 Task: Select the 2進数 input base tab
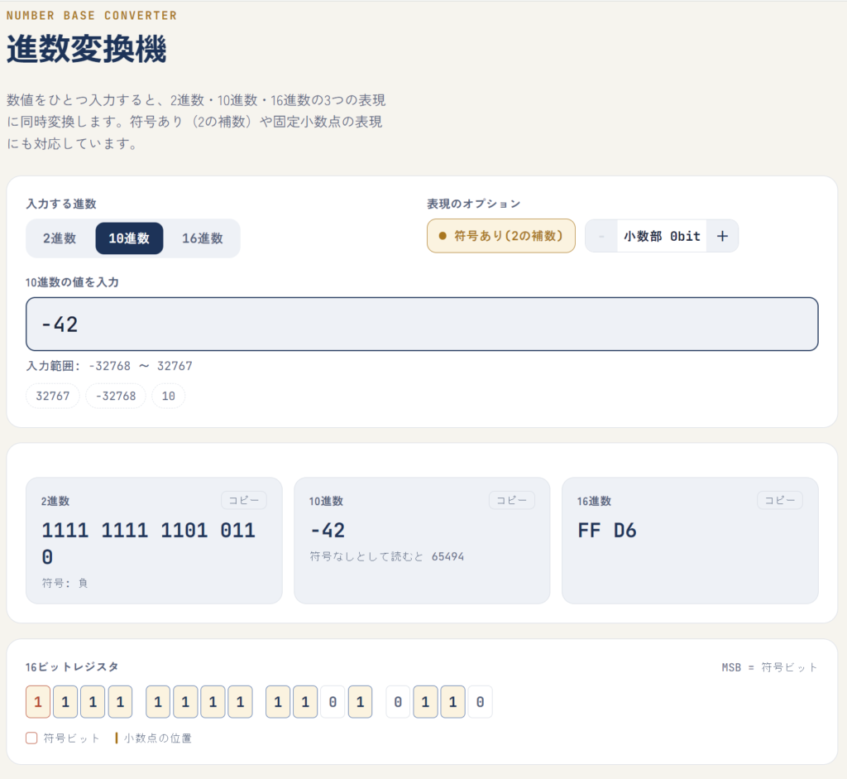60,238
